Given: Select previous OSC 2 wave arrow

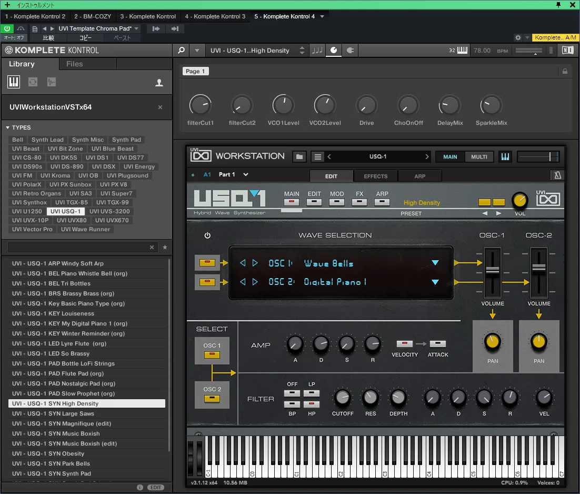Looking at the screenshot, I should tap(243, 282).
